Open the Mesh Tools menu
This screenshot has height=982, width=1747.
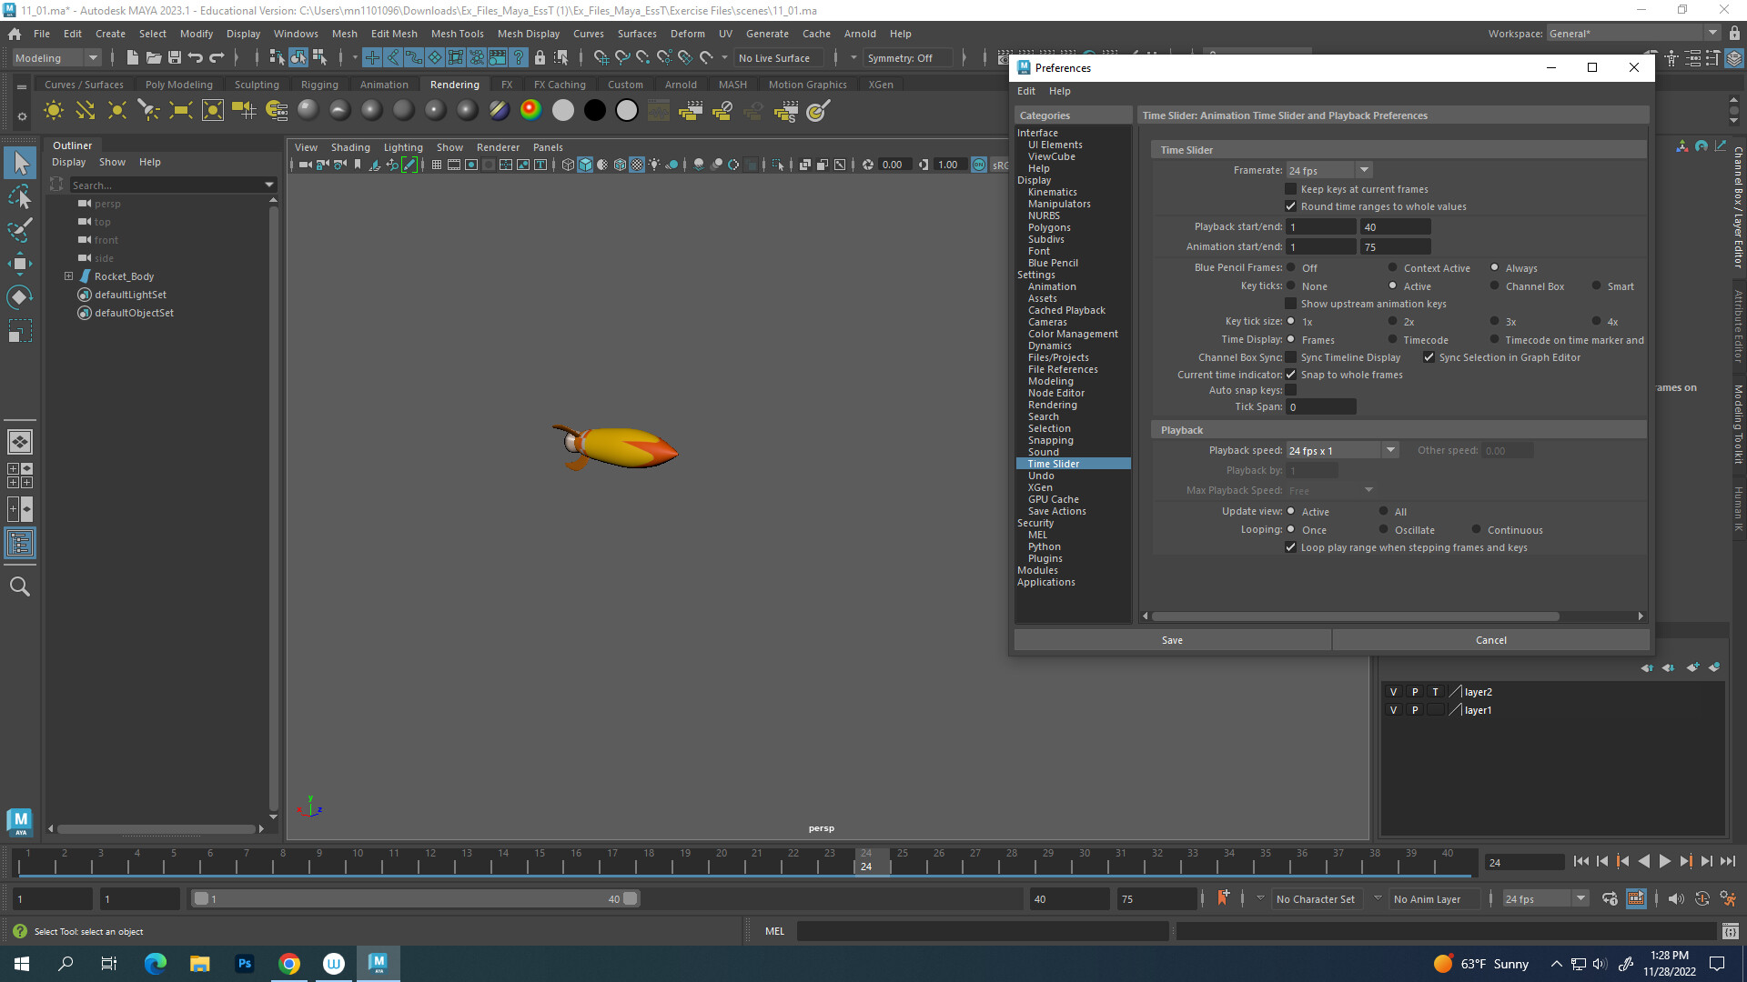[457, 34]
